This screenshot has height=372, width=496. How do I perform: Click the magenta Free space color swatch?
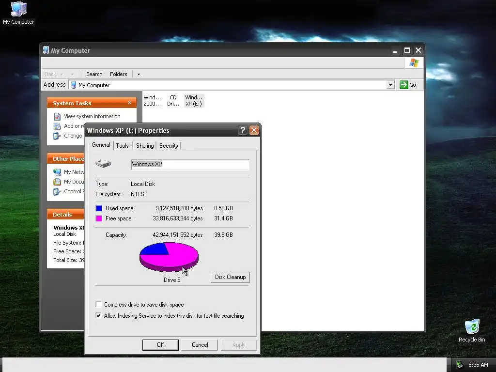tap(99, 218)
